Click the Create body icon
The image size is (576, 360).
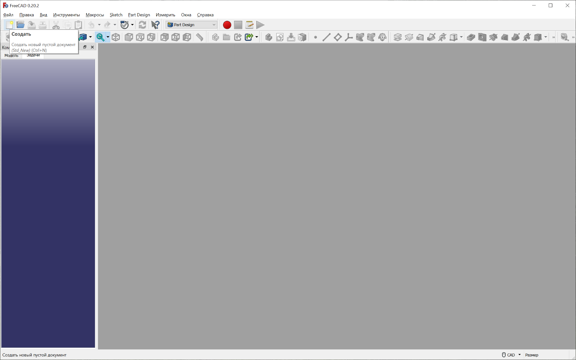[269, 37]
